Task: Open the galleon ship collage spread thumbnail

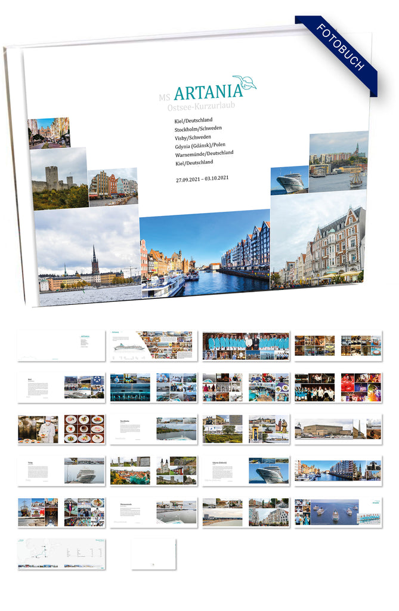Action: tap(61, 513)
